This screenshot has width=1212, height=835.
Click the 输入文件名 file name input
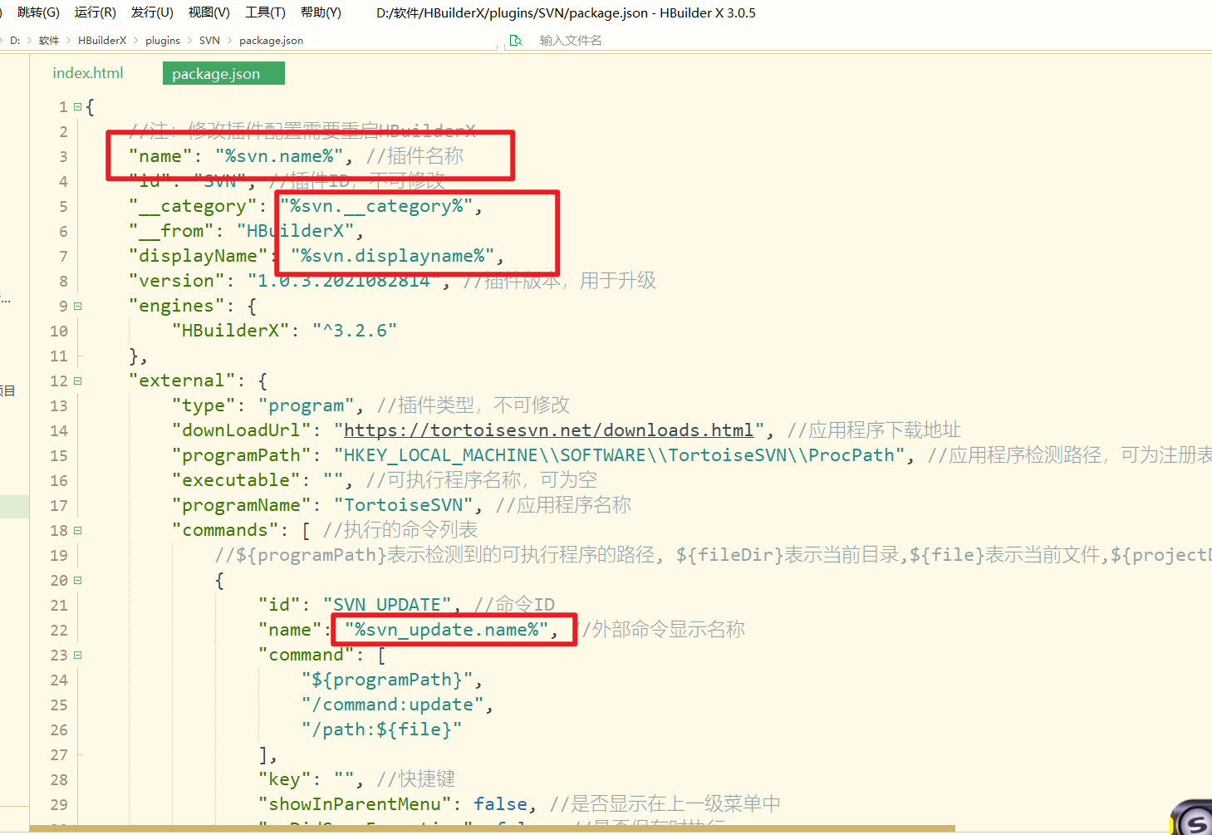click(x=570, y=41)
